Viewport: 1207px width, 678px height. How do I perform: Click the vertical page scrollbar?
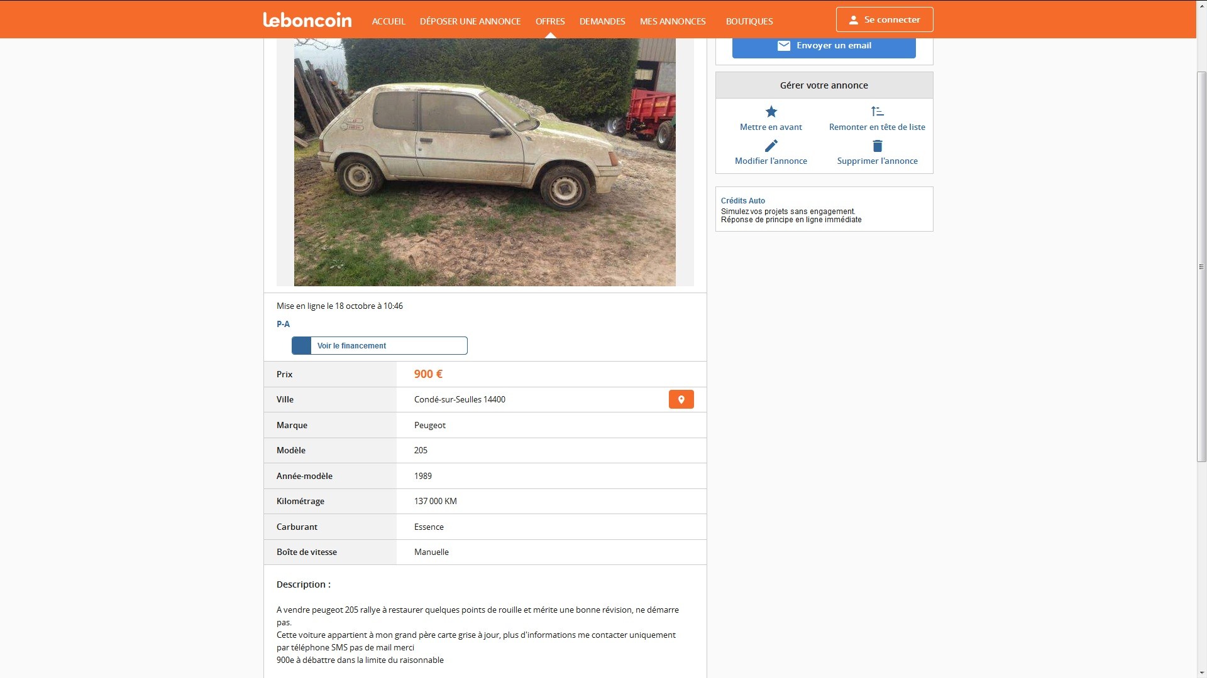point(1201,267)
